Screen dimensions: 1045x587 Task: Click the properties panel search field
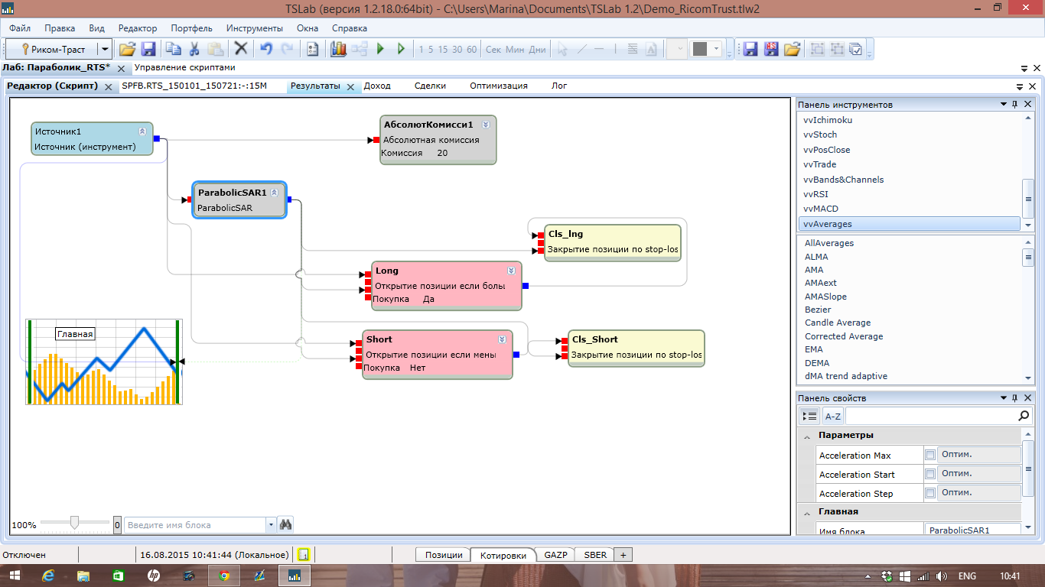931,417
